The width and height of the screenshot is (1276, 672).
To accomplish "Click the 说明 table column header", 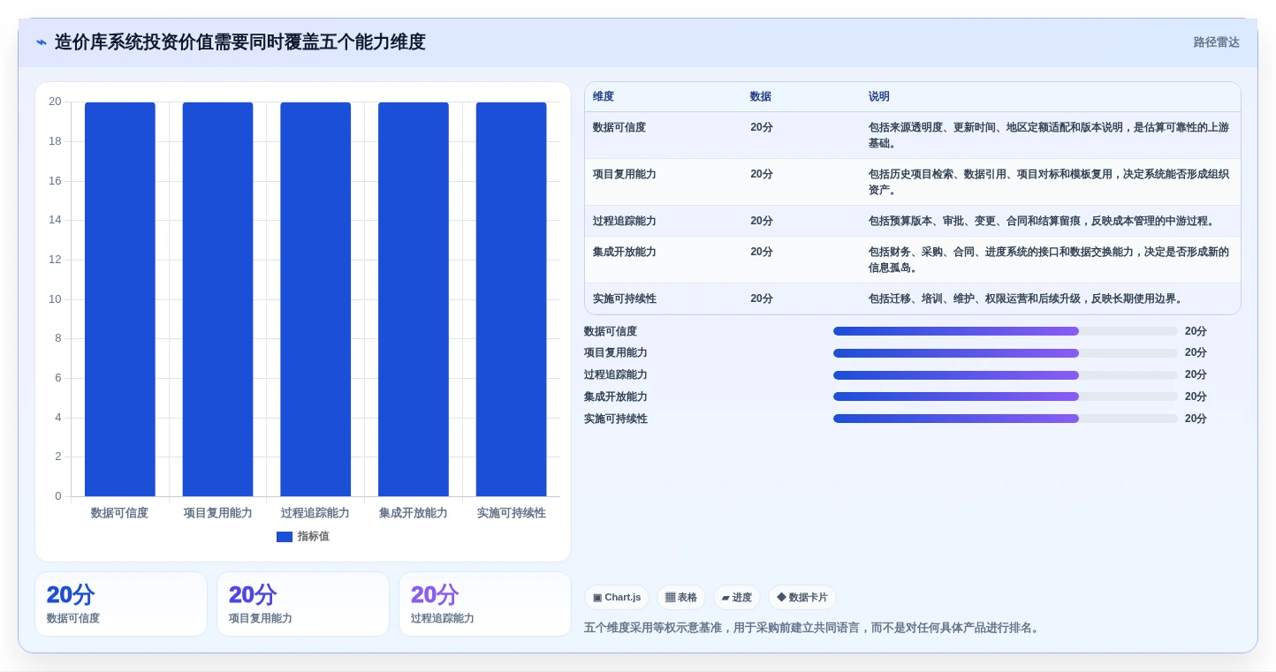I will pos(879,97).
